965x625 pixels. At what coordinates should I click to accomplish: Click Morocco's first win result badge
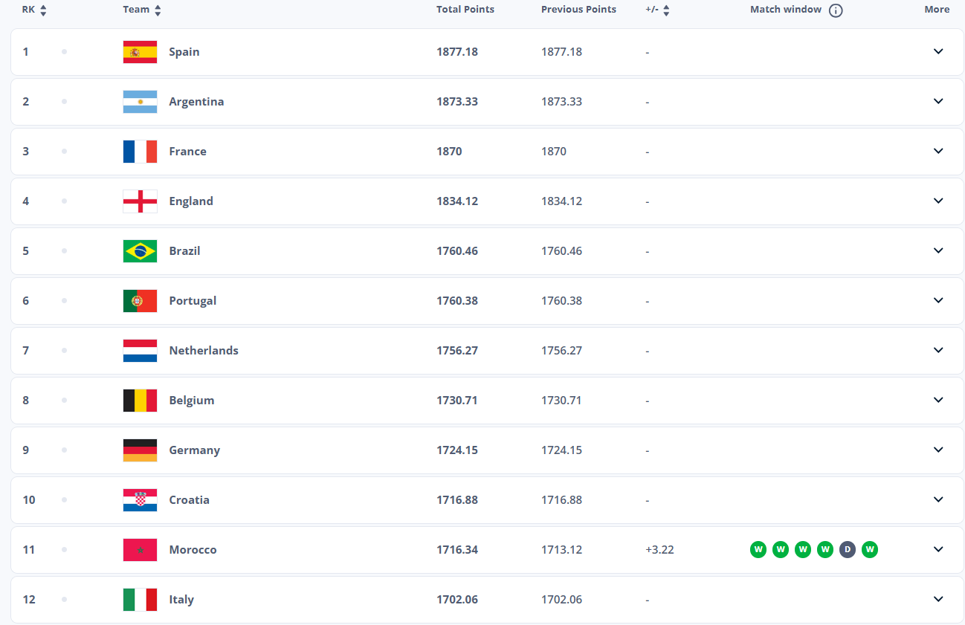[758, 550]
